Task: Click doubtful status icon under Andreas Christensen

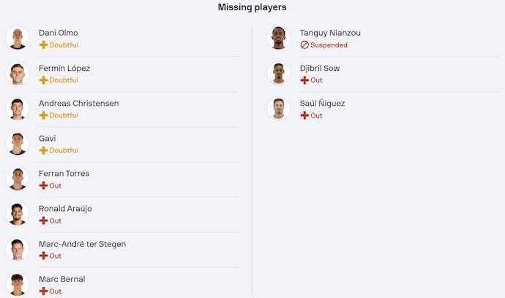Action: [43, 115]
